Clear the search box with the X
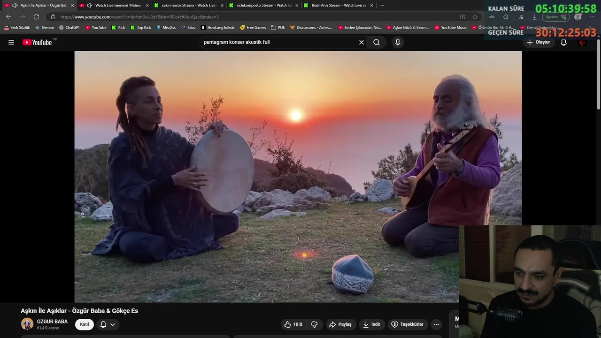The height and width of the screenshot is (338, 601). [x=362, y=42]
